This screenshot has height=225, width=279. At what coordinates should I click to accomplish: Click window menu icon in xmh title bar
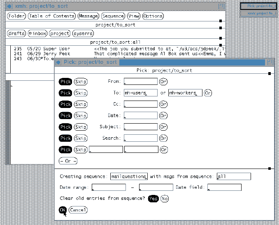coord(9,7)
